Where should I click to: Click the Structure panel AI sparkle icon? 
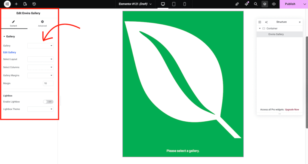pos(266,22)
